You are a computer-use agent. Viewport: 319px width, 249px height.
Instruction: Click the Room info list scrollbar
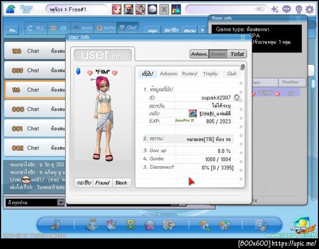[313, 83]
